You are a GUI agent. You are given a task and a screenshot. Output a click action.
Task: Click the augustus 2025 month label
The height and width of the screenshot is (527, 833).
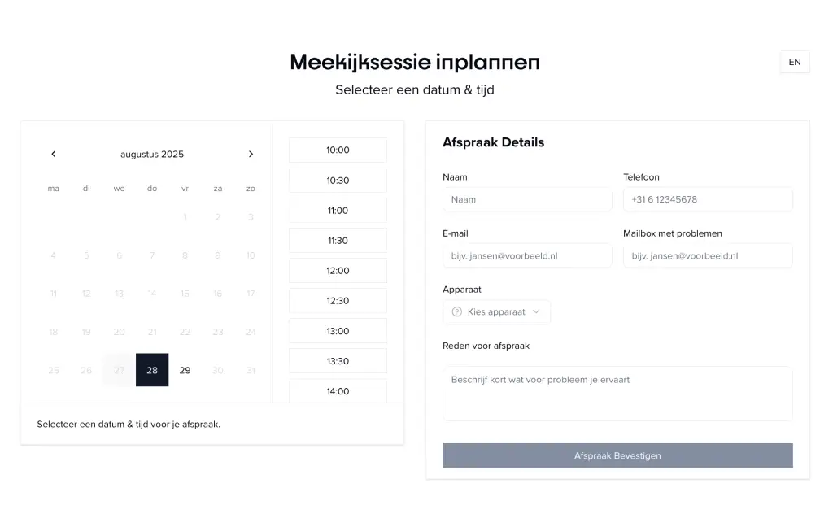click(x=152, y=155)
